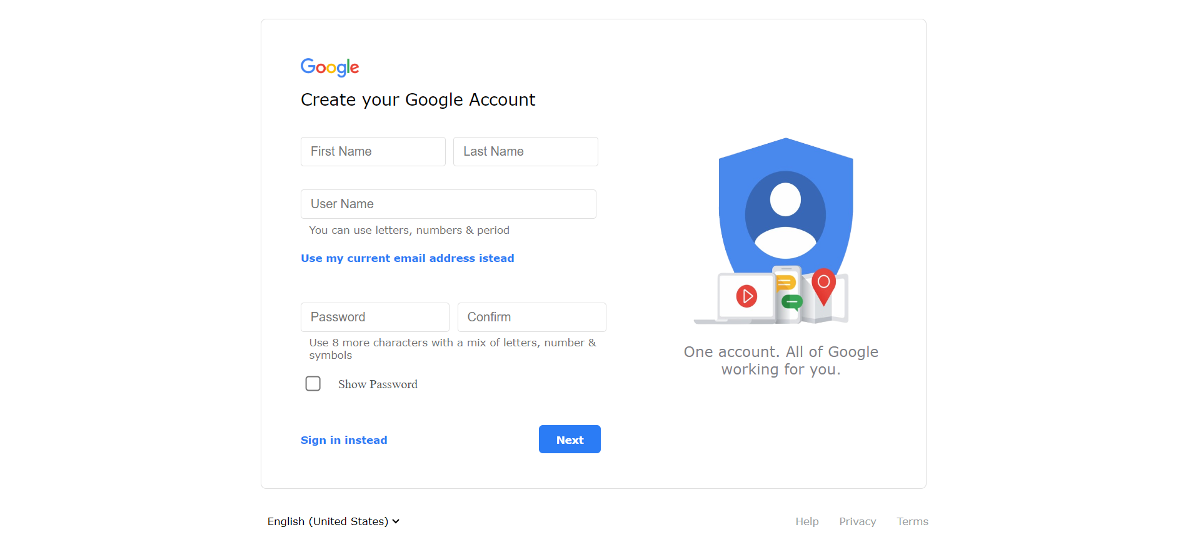Image resolution: width=1186 pixels, height=542 pixels.
Task: Click the Next button
Action: click(570, 439)
